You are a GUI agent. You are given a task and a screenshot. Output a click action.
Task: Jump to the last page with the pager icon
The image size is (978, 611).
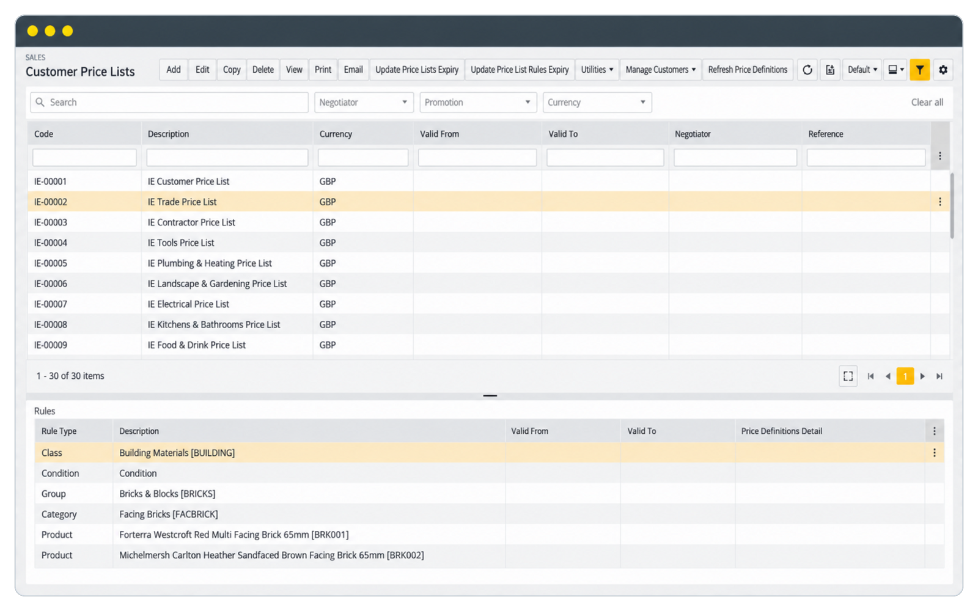coord(939,376)
